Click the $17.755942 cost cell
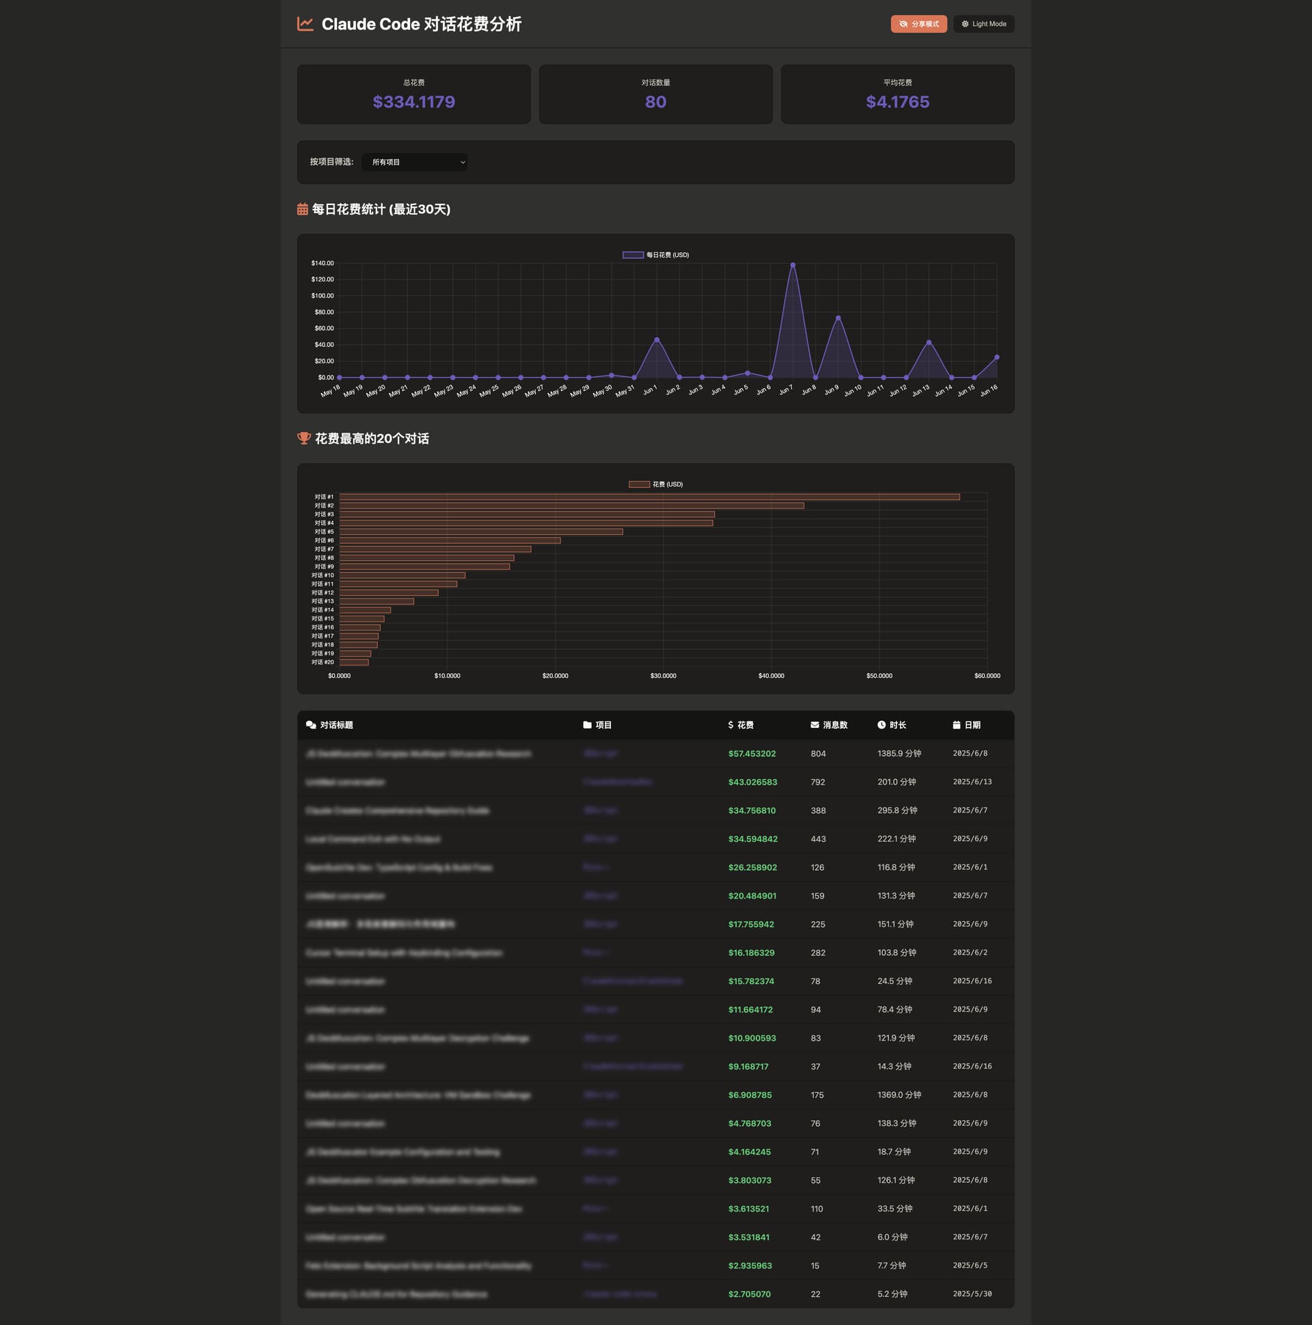Screen dimensions: 1312x1325 click(x=751, y=925)
